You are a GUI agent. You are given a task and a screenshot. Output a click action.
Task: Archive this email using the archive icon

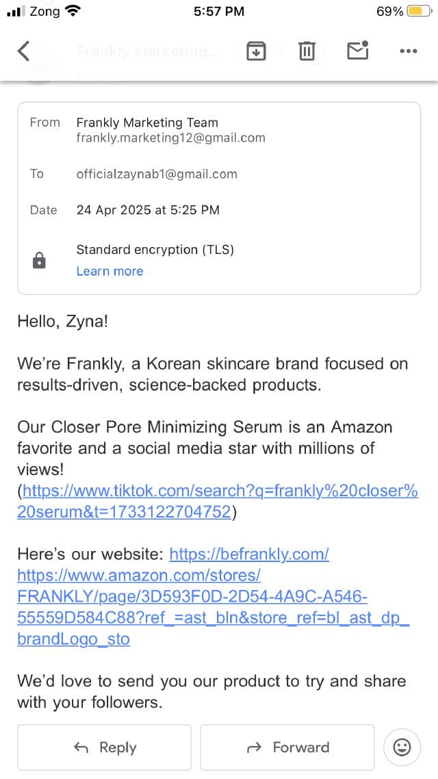tap(256, 51)
